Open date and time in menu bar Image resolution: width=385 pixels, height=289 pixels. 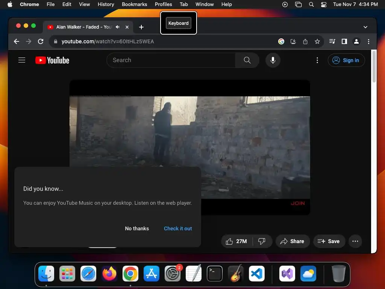click(355, 5)
